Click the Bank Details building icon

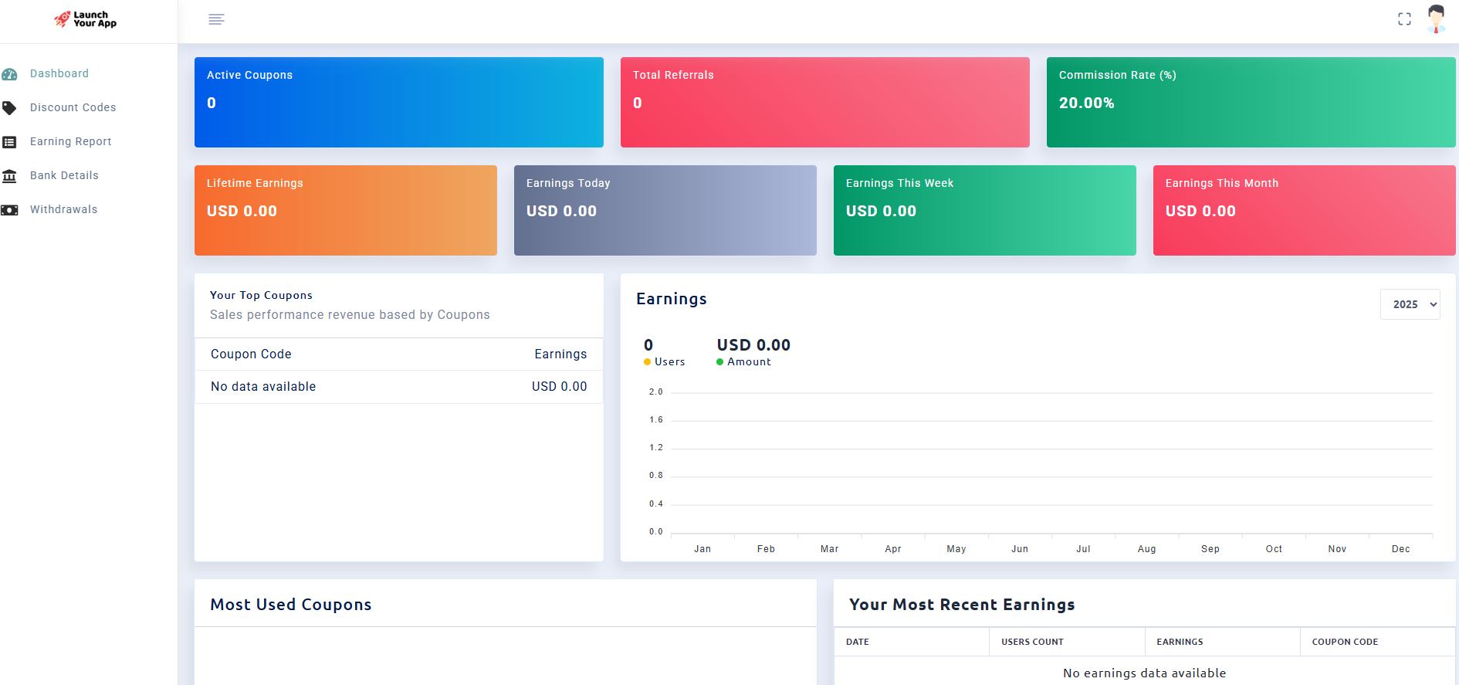9,176
